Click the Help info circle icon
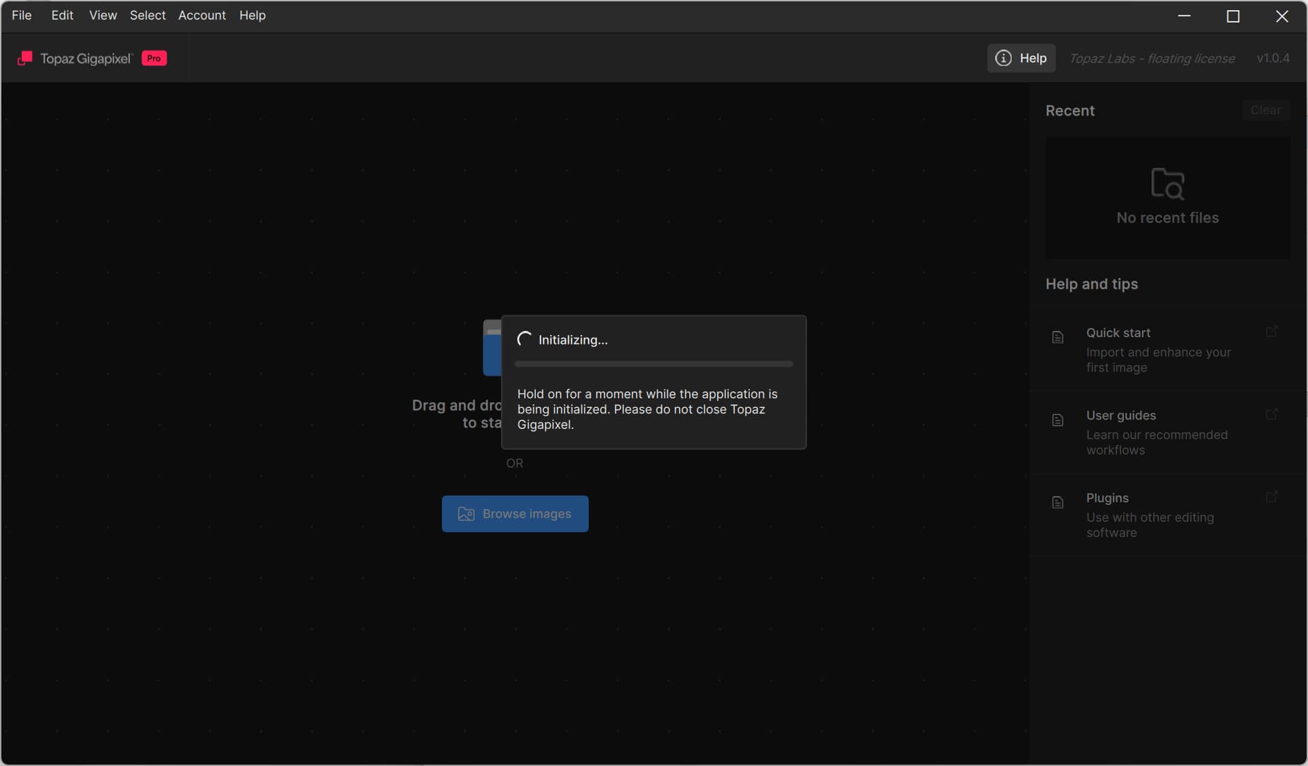The image size is (1308, 766). click(x=1003, y=58)
